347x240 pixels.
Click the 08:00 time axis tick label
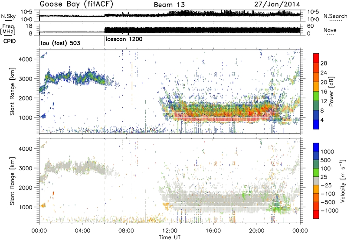[126, 231]
